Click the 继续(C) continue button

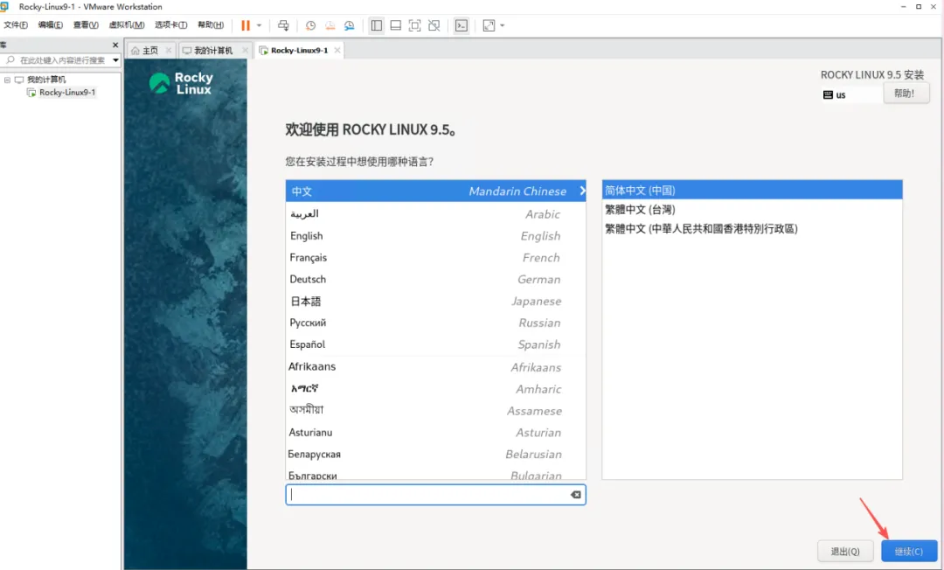click(909, 551)
